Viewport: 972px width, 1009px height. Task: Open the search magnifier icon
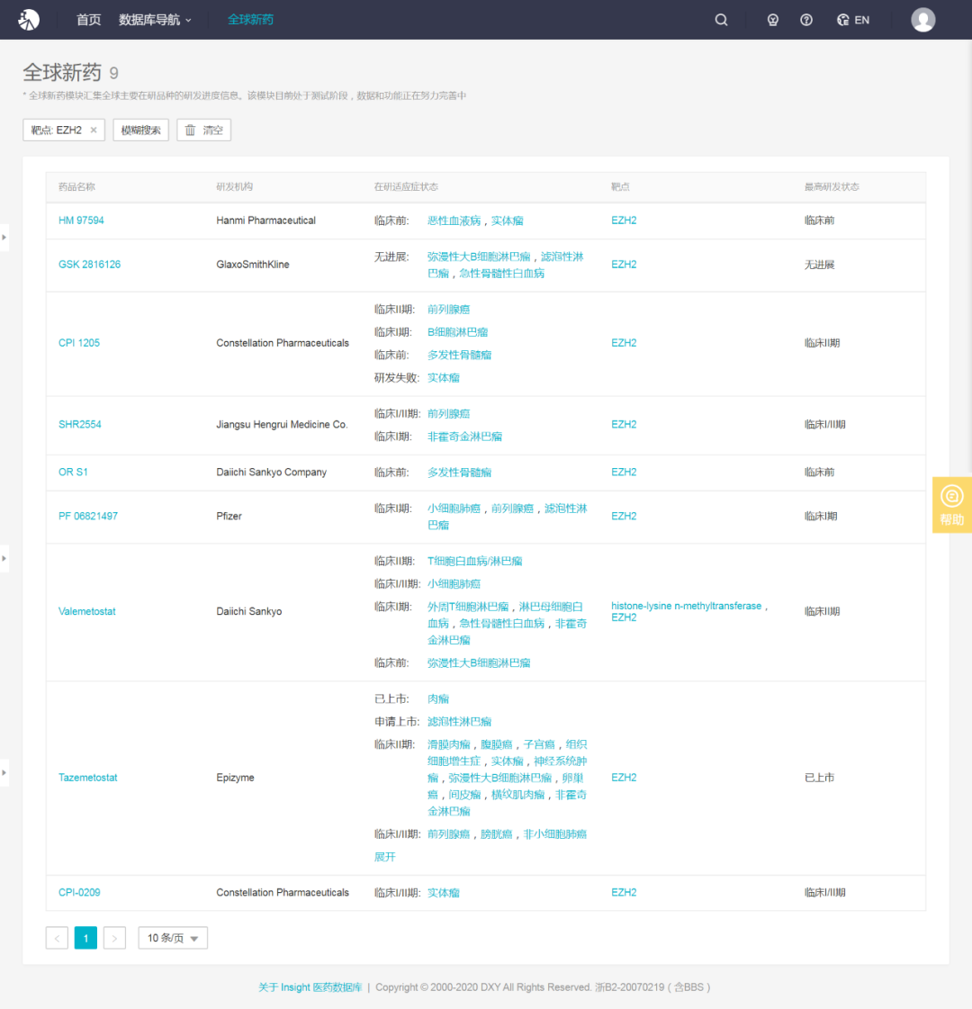721,20
